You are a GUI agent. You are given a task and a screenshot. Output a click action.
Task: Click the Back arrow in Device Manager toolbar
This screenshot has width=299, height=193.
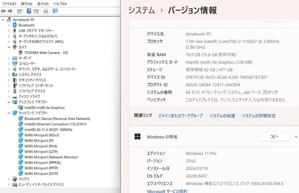[3, 11]
